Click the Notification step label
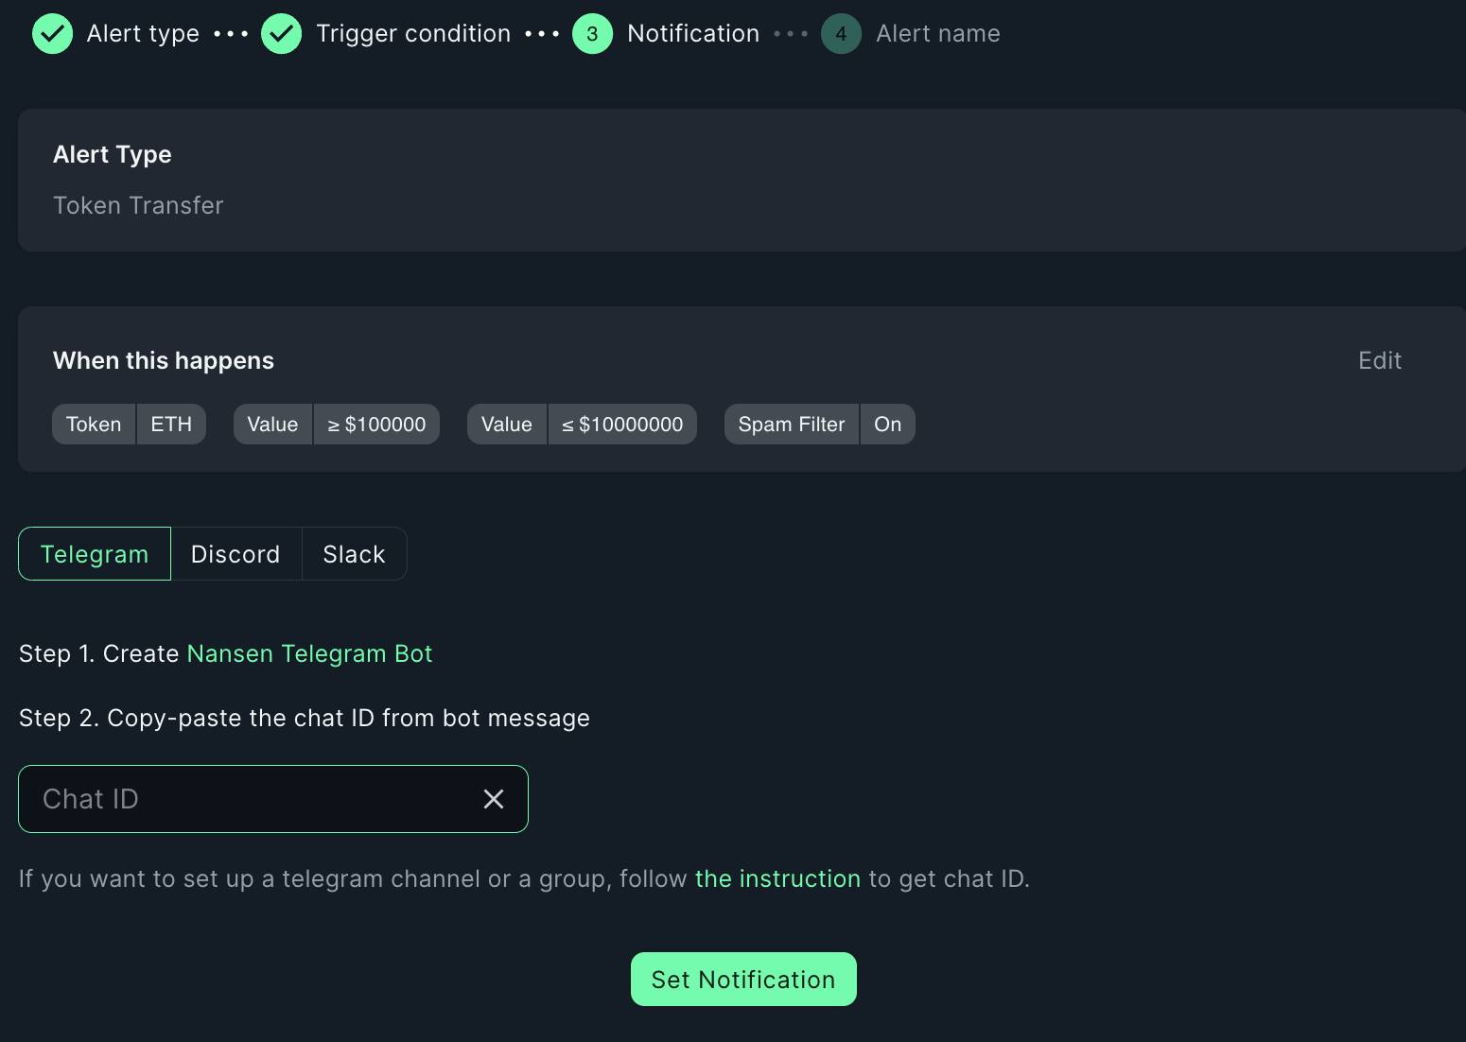 (x=693, y=34)
